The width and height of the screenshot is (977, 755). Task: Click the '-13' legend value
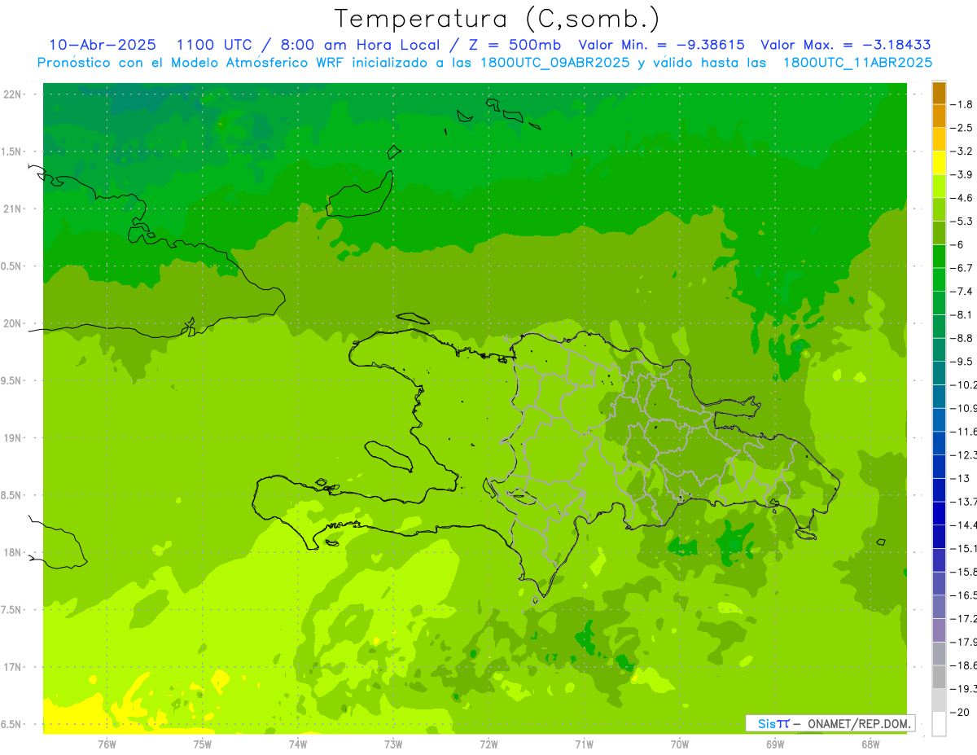[x=961, y=478]
